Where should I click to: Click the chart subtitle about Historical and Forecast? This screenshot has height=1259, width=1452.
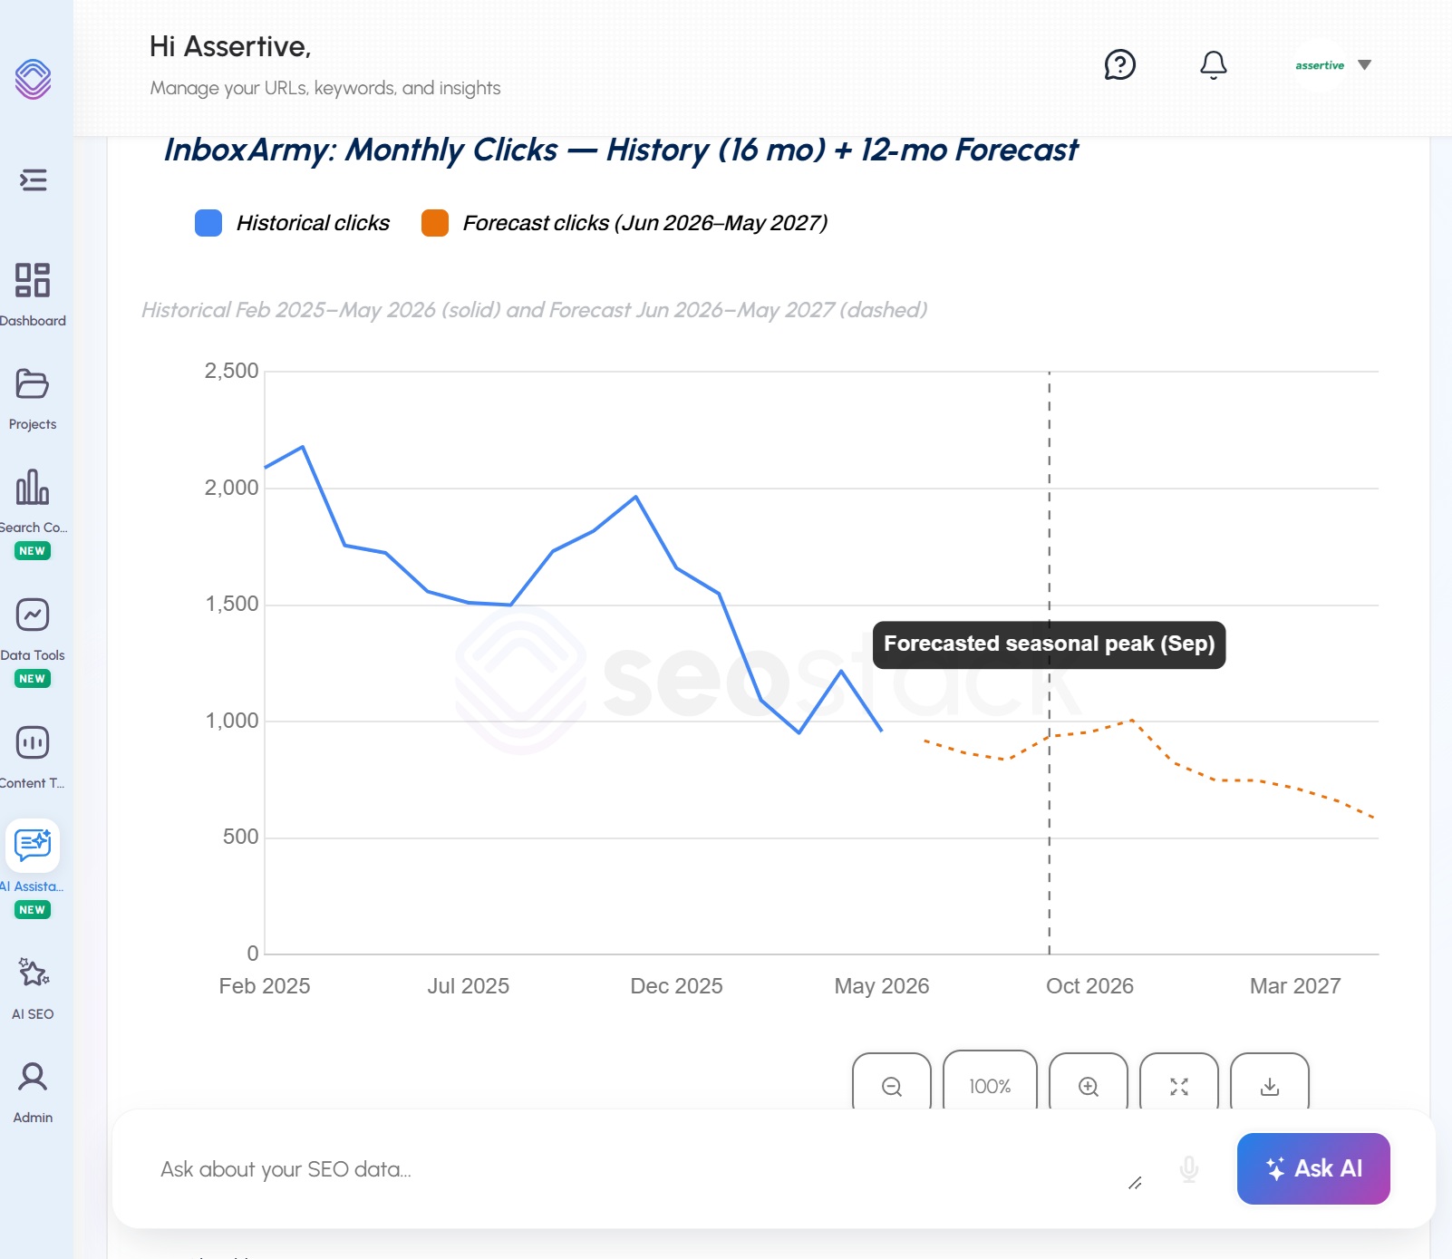click(x=534, y=310)
